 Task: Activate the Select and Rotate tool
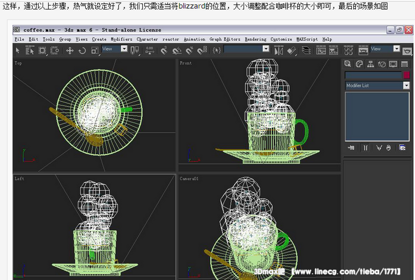(x=82, y=50)
